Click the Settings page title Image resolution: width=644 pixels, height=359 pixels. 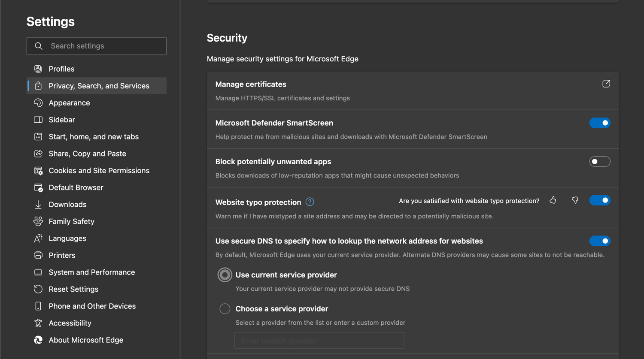click(x=51, y=21)
